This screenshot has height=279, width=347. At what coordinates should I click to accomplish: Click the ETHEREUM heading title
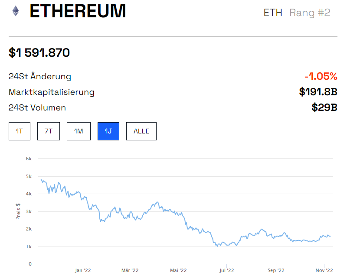click(x=78, y=11)
